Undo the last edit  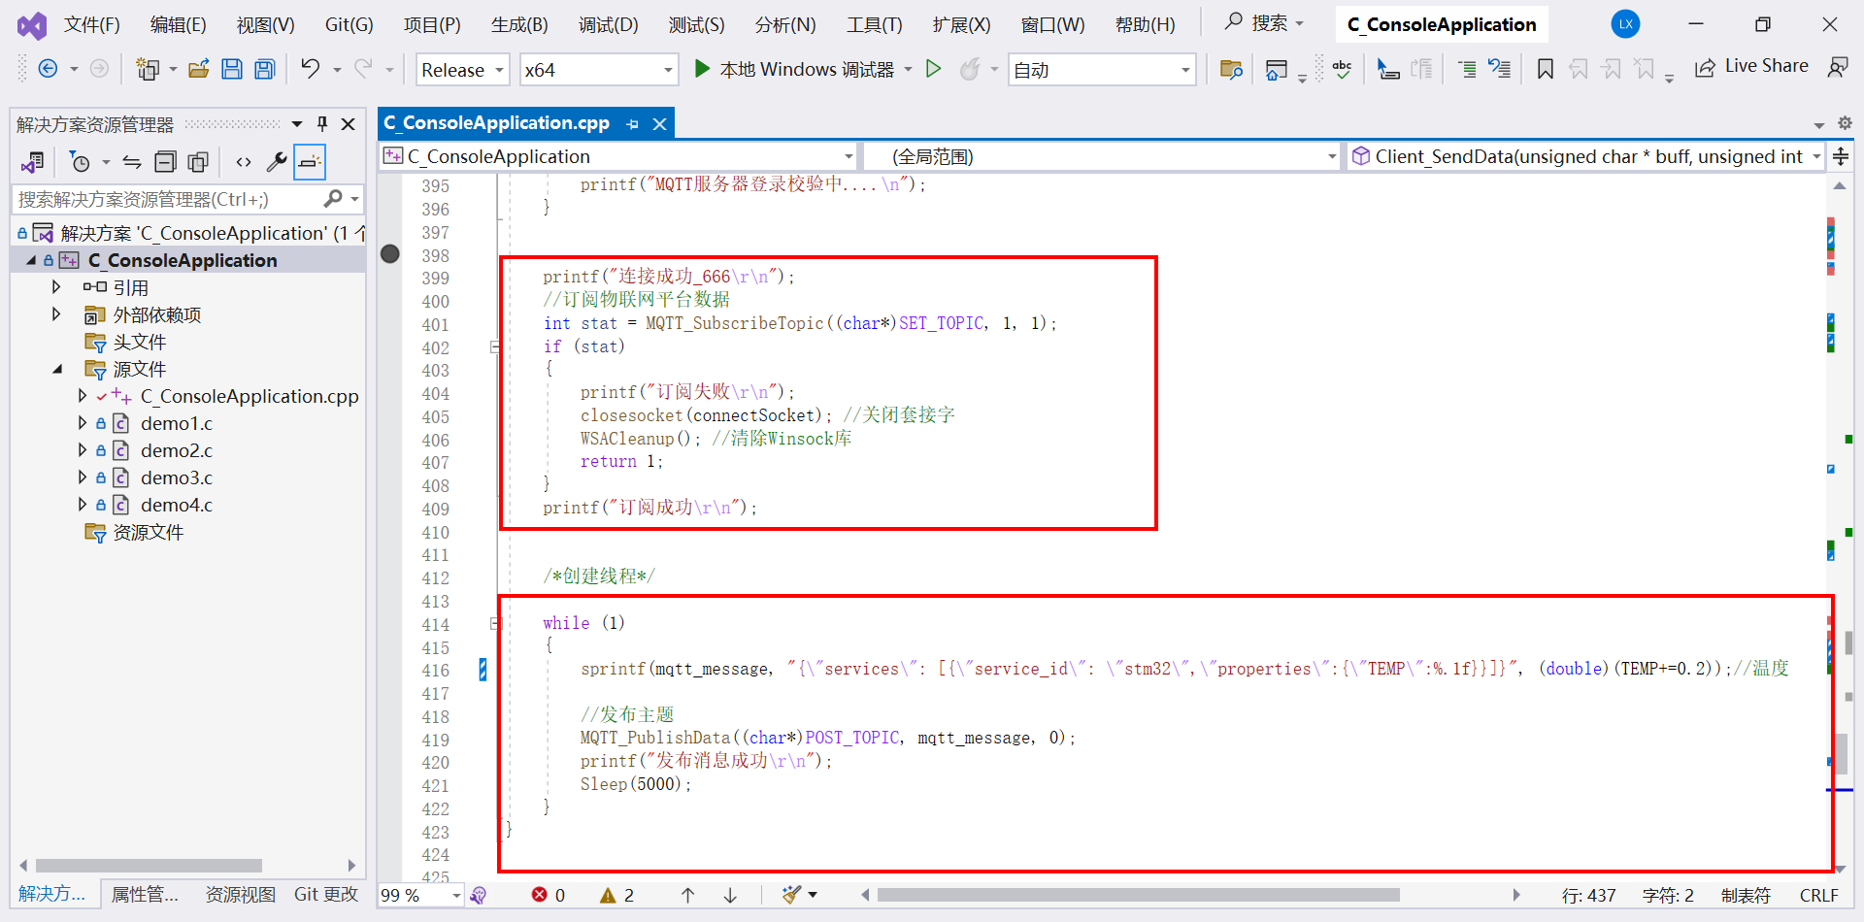point(310,69)
